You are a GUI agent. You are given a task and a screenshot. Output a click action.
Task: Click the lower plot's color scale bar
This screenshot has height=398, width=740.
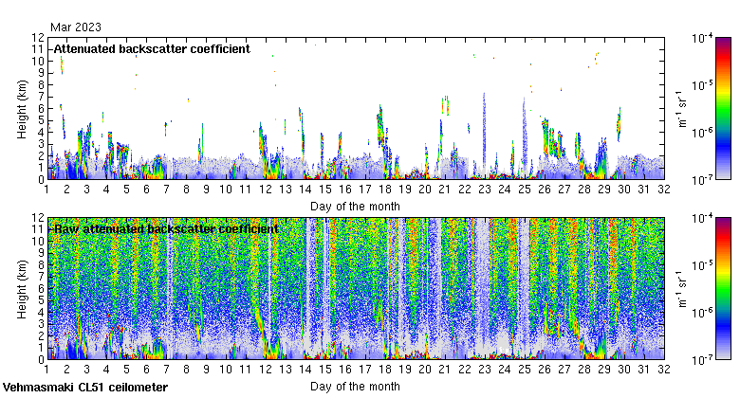723,289
